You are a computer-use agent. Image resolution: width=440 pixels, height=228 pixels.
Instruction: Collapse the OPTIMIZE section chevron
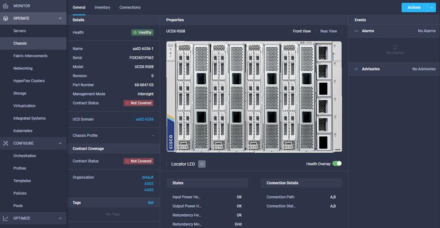point(60,219)
